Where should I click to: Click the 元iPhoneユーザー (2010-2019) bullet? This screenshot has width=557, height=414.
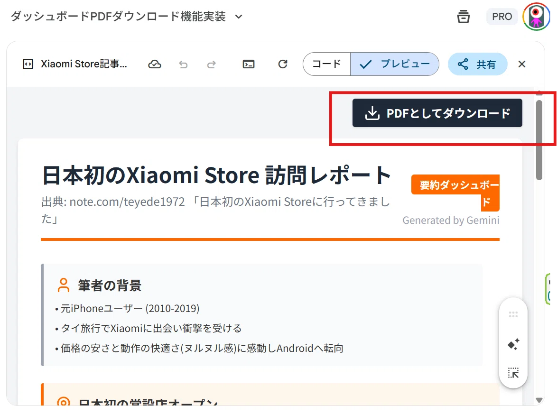click(127, 309)
